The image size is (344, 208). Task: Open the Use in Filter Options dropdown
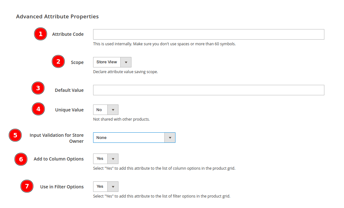pos(105,186)
